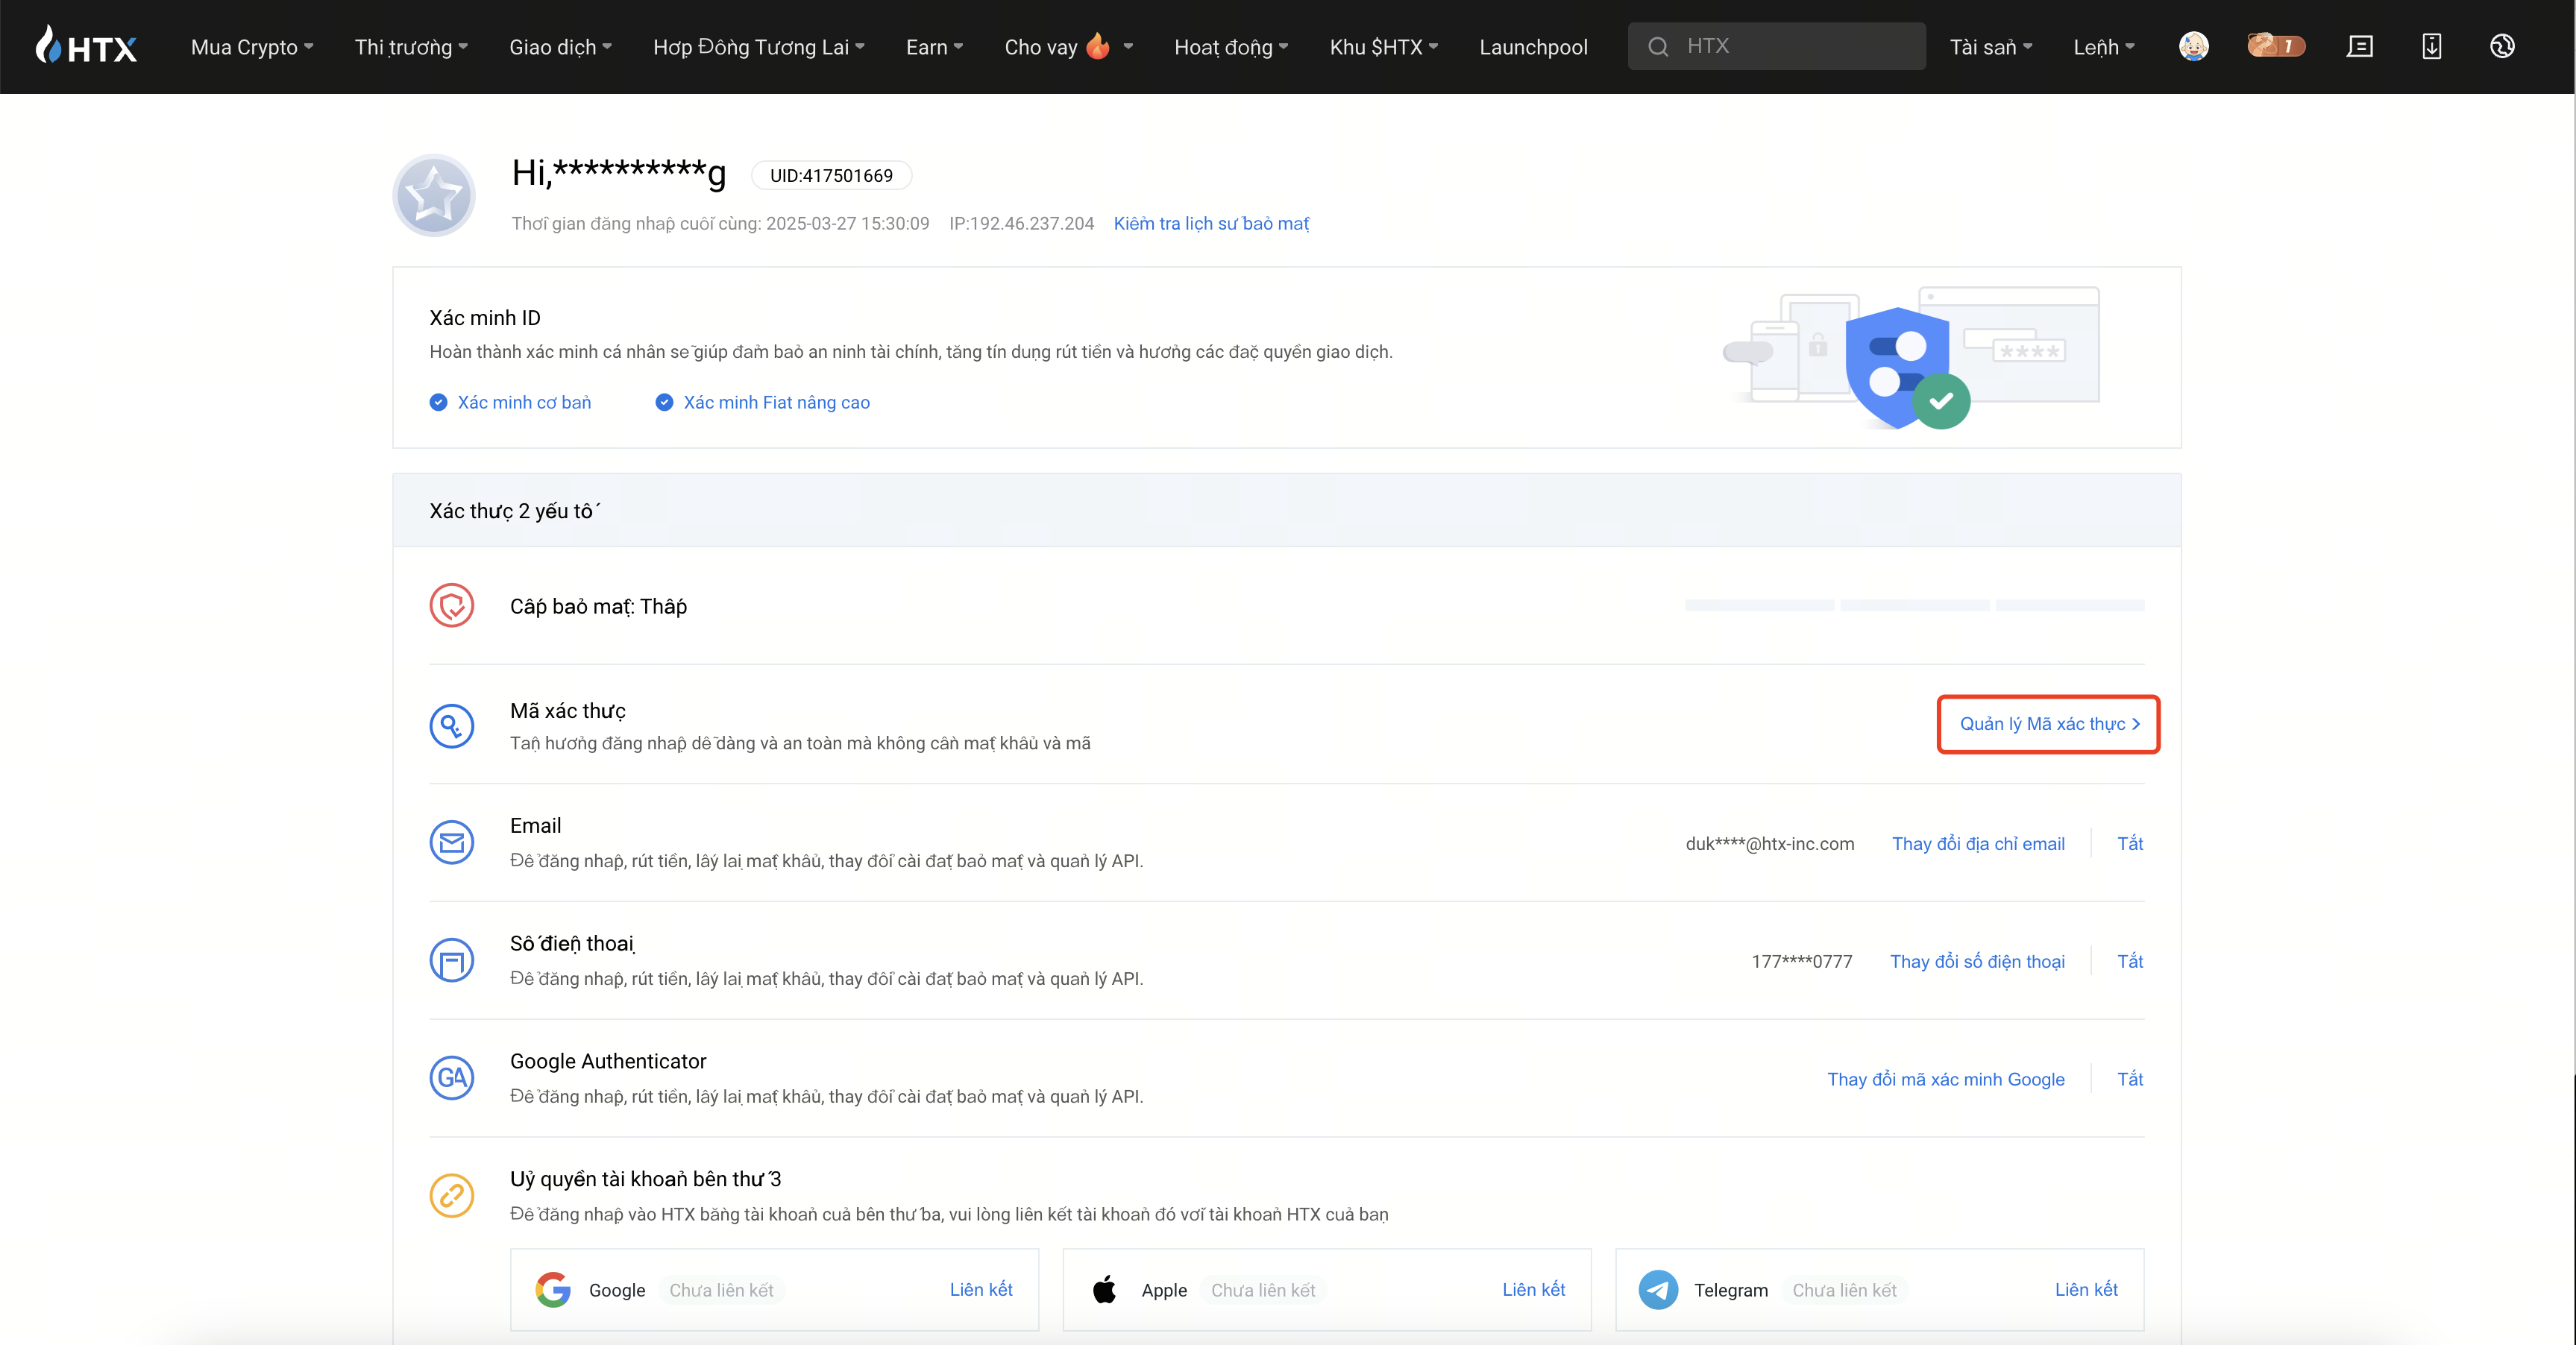The image size is (2576, 1345).
Task: Click the UID:417501669 badge
Action: pyautogui.click(x=831, y=175)
